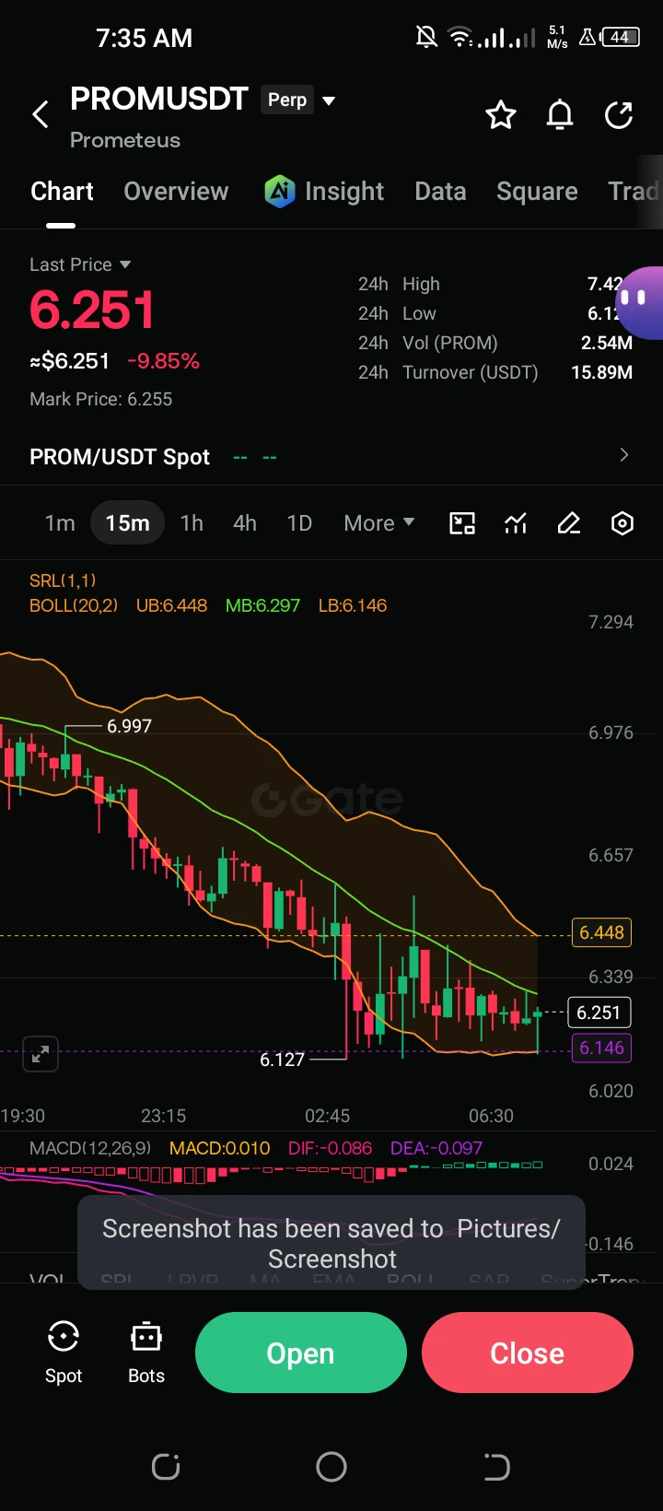Tap the DEA:-0.097 MACD value
This screenshot has height=1511, width=663.
tap(436, 1148)
